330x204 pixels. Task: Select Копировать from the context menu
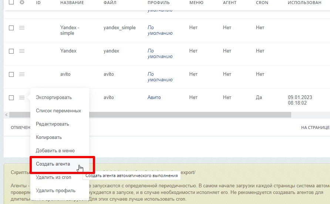tap(49, 137)
